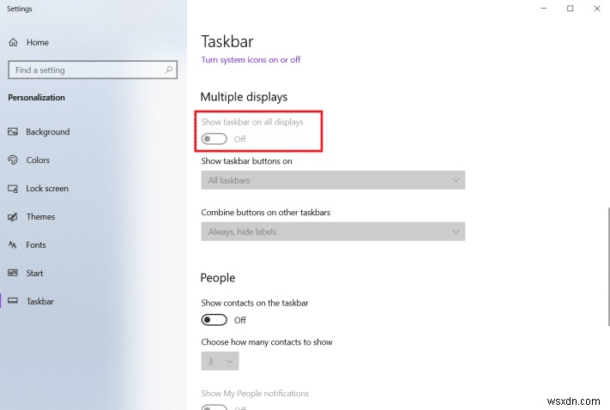The image size is (610, 410).
Task: Toggle Show My People notifications switch
Action: click(214, 407)
